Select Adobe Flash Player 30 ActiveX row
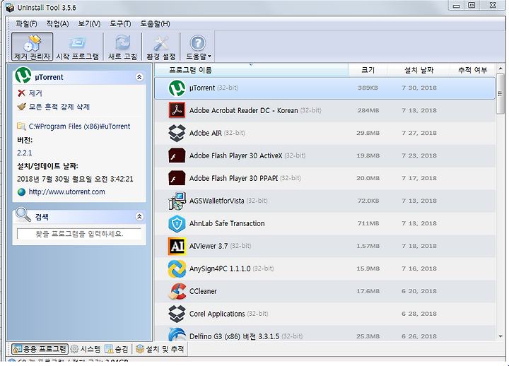Image resolution: width=509 pixels, height=366 pixels. [325, 155]
